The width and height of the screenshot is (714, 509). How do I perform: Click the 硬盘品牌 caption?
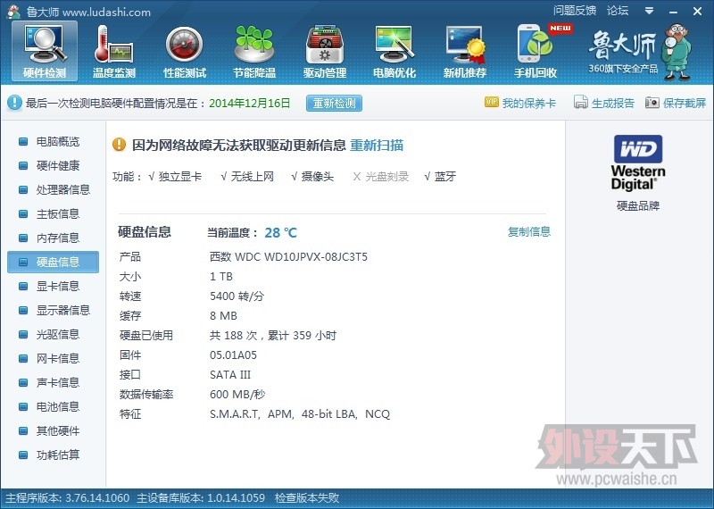coord(638,206)
